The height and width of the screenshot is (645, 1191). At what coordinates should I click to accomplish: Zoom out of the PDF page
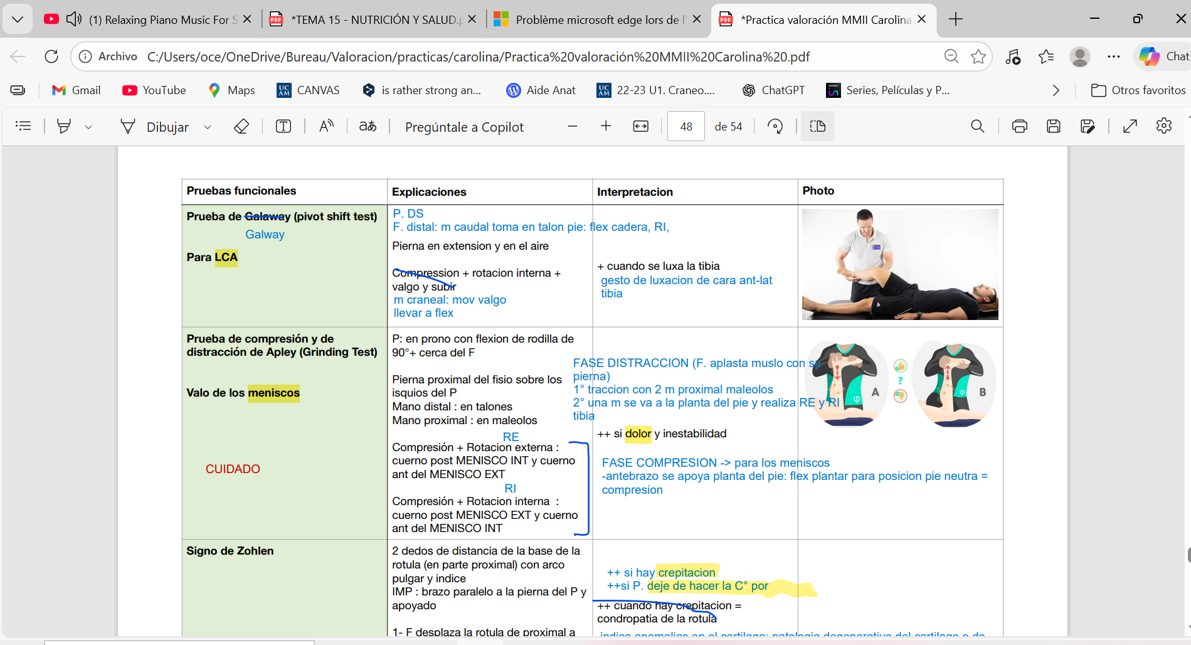click(573, 126)
